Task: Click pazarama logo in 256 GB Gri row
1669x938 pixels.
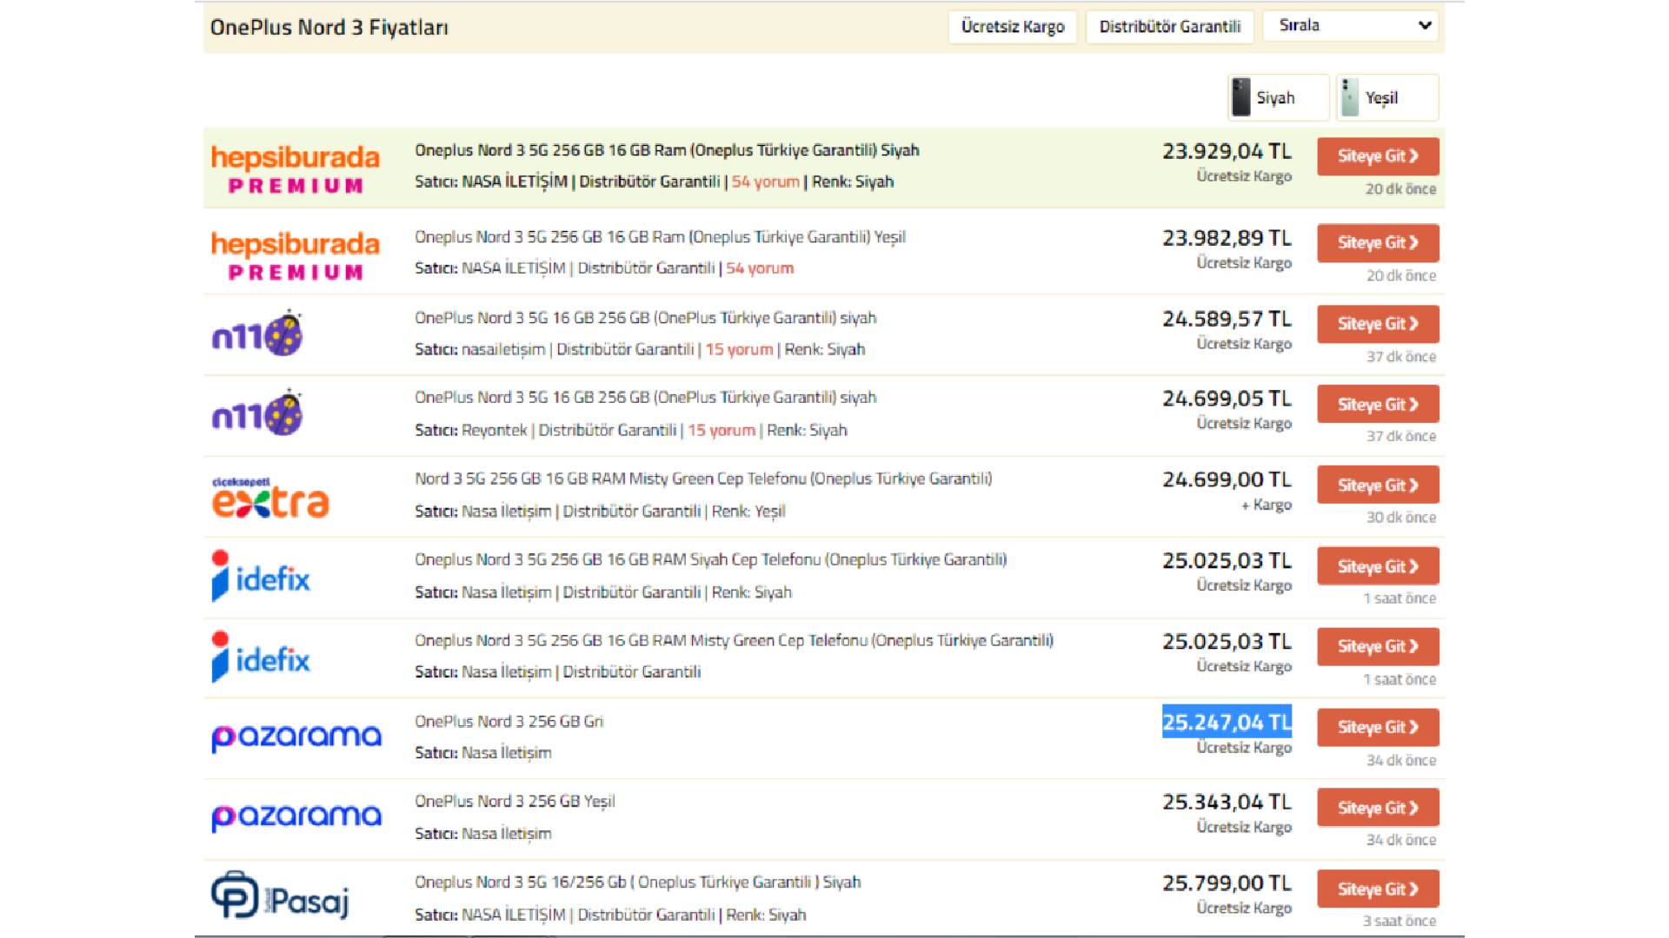Action: 296,737
